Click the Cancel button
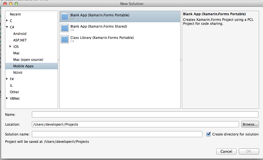This screenshot has width=263, height=160. pyautogui.click(x=226, y=151)
